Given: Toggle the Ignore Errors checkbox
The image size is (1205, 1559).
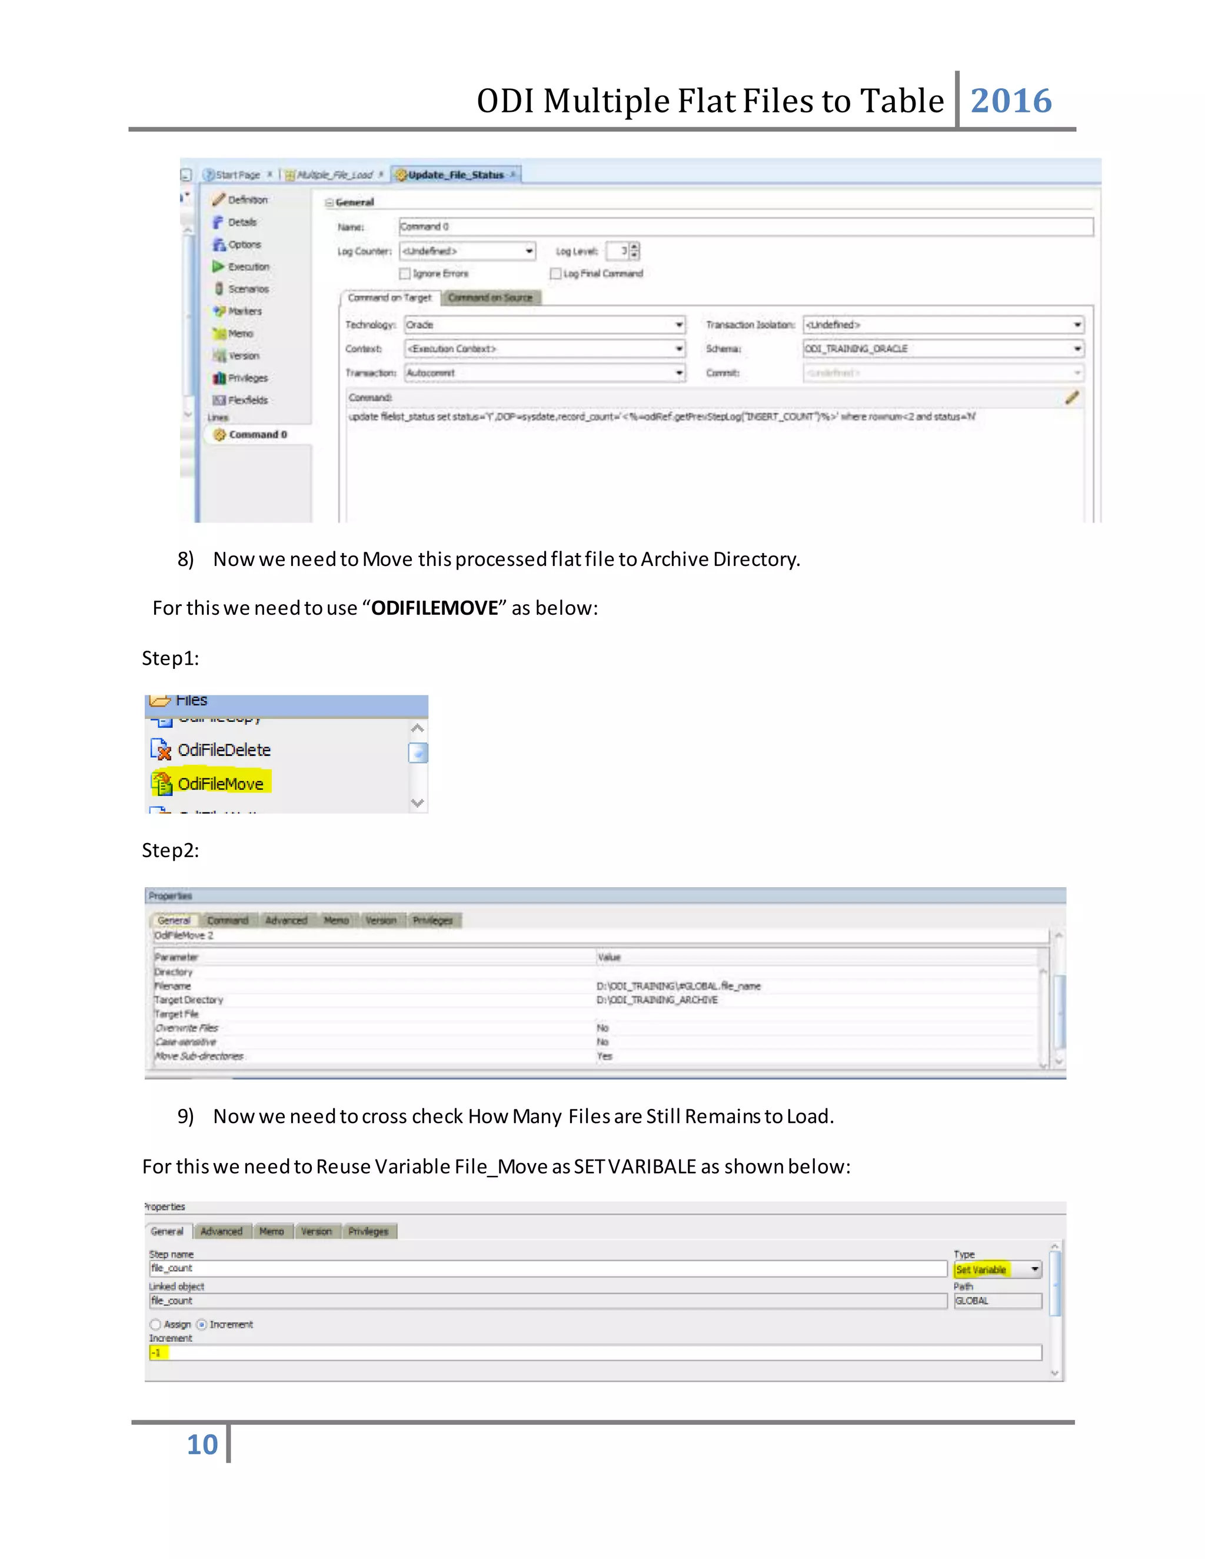Looking at the screenshot, I should pos(405,274).
